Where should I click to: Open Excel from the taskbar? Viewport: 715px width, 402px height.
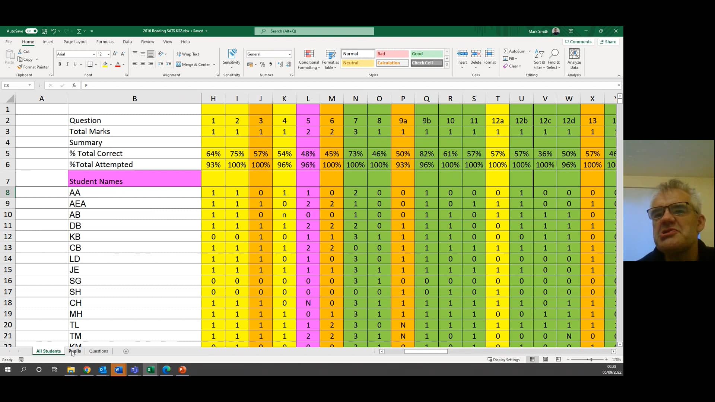tap(150, 370)
